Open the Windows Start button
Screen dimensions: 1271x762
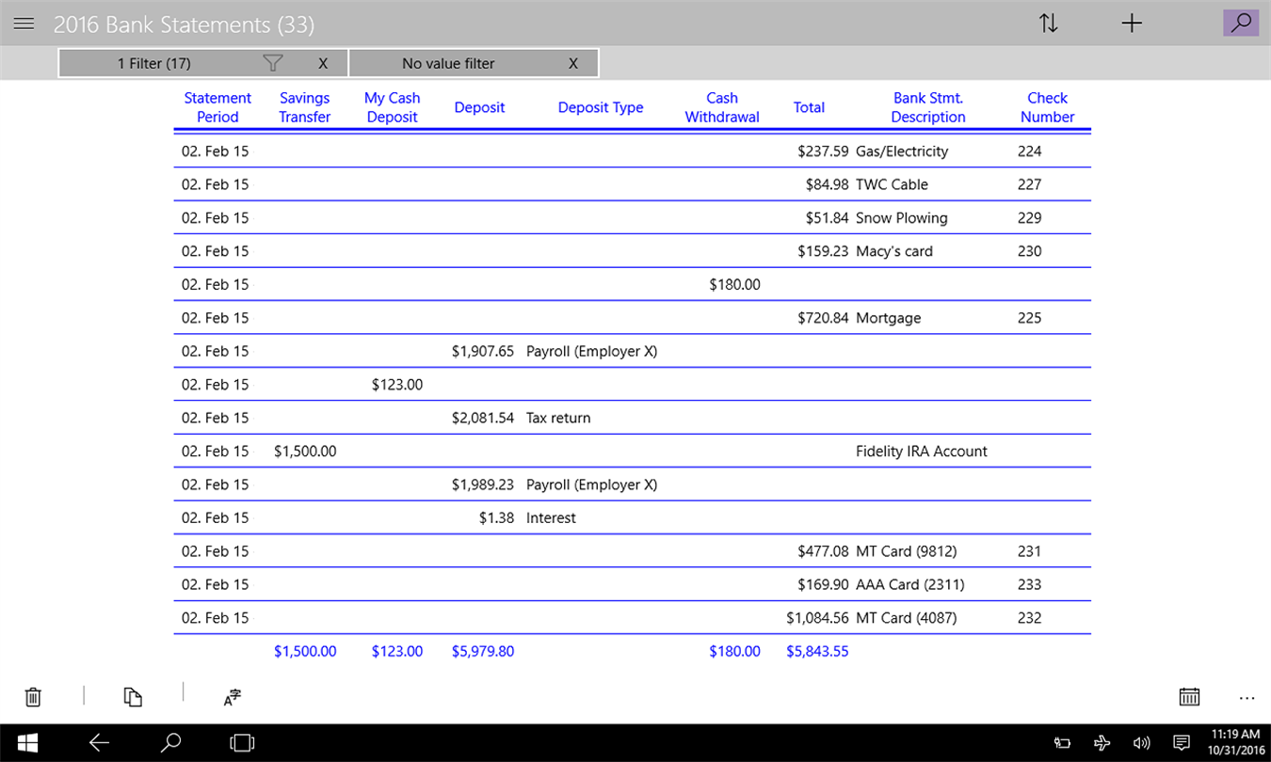pyautogui.click(x=27, y=743)
